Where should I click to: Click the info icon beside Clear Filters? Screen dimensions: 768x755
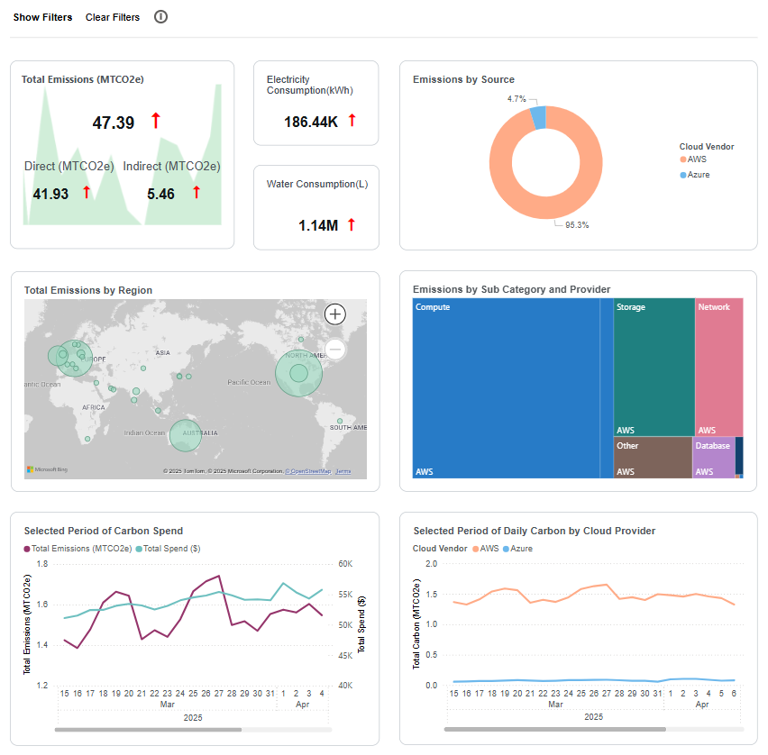pos(160,17)
